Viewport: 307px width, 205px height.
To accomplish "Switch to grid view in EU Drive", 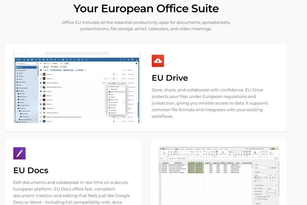I will [136, 64].
